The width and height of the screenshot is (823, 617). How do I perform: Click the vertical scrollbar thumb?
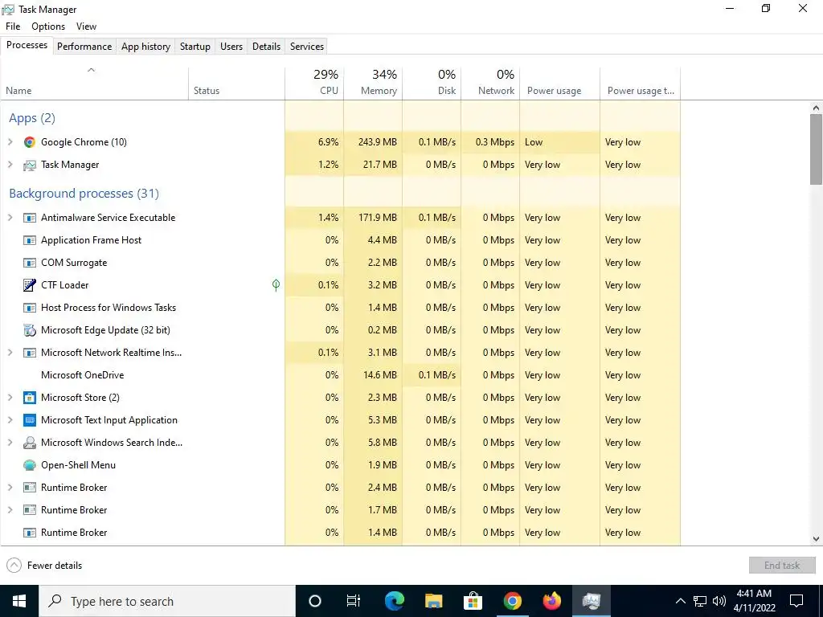[816, 149]
